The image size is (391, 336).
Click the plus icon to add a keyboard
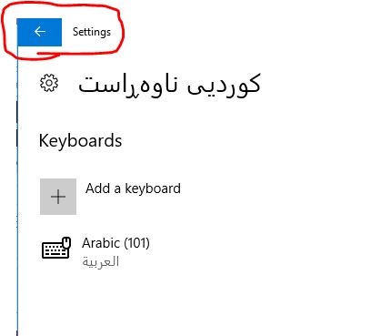[58, 197]
